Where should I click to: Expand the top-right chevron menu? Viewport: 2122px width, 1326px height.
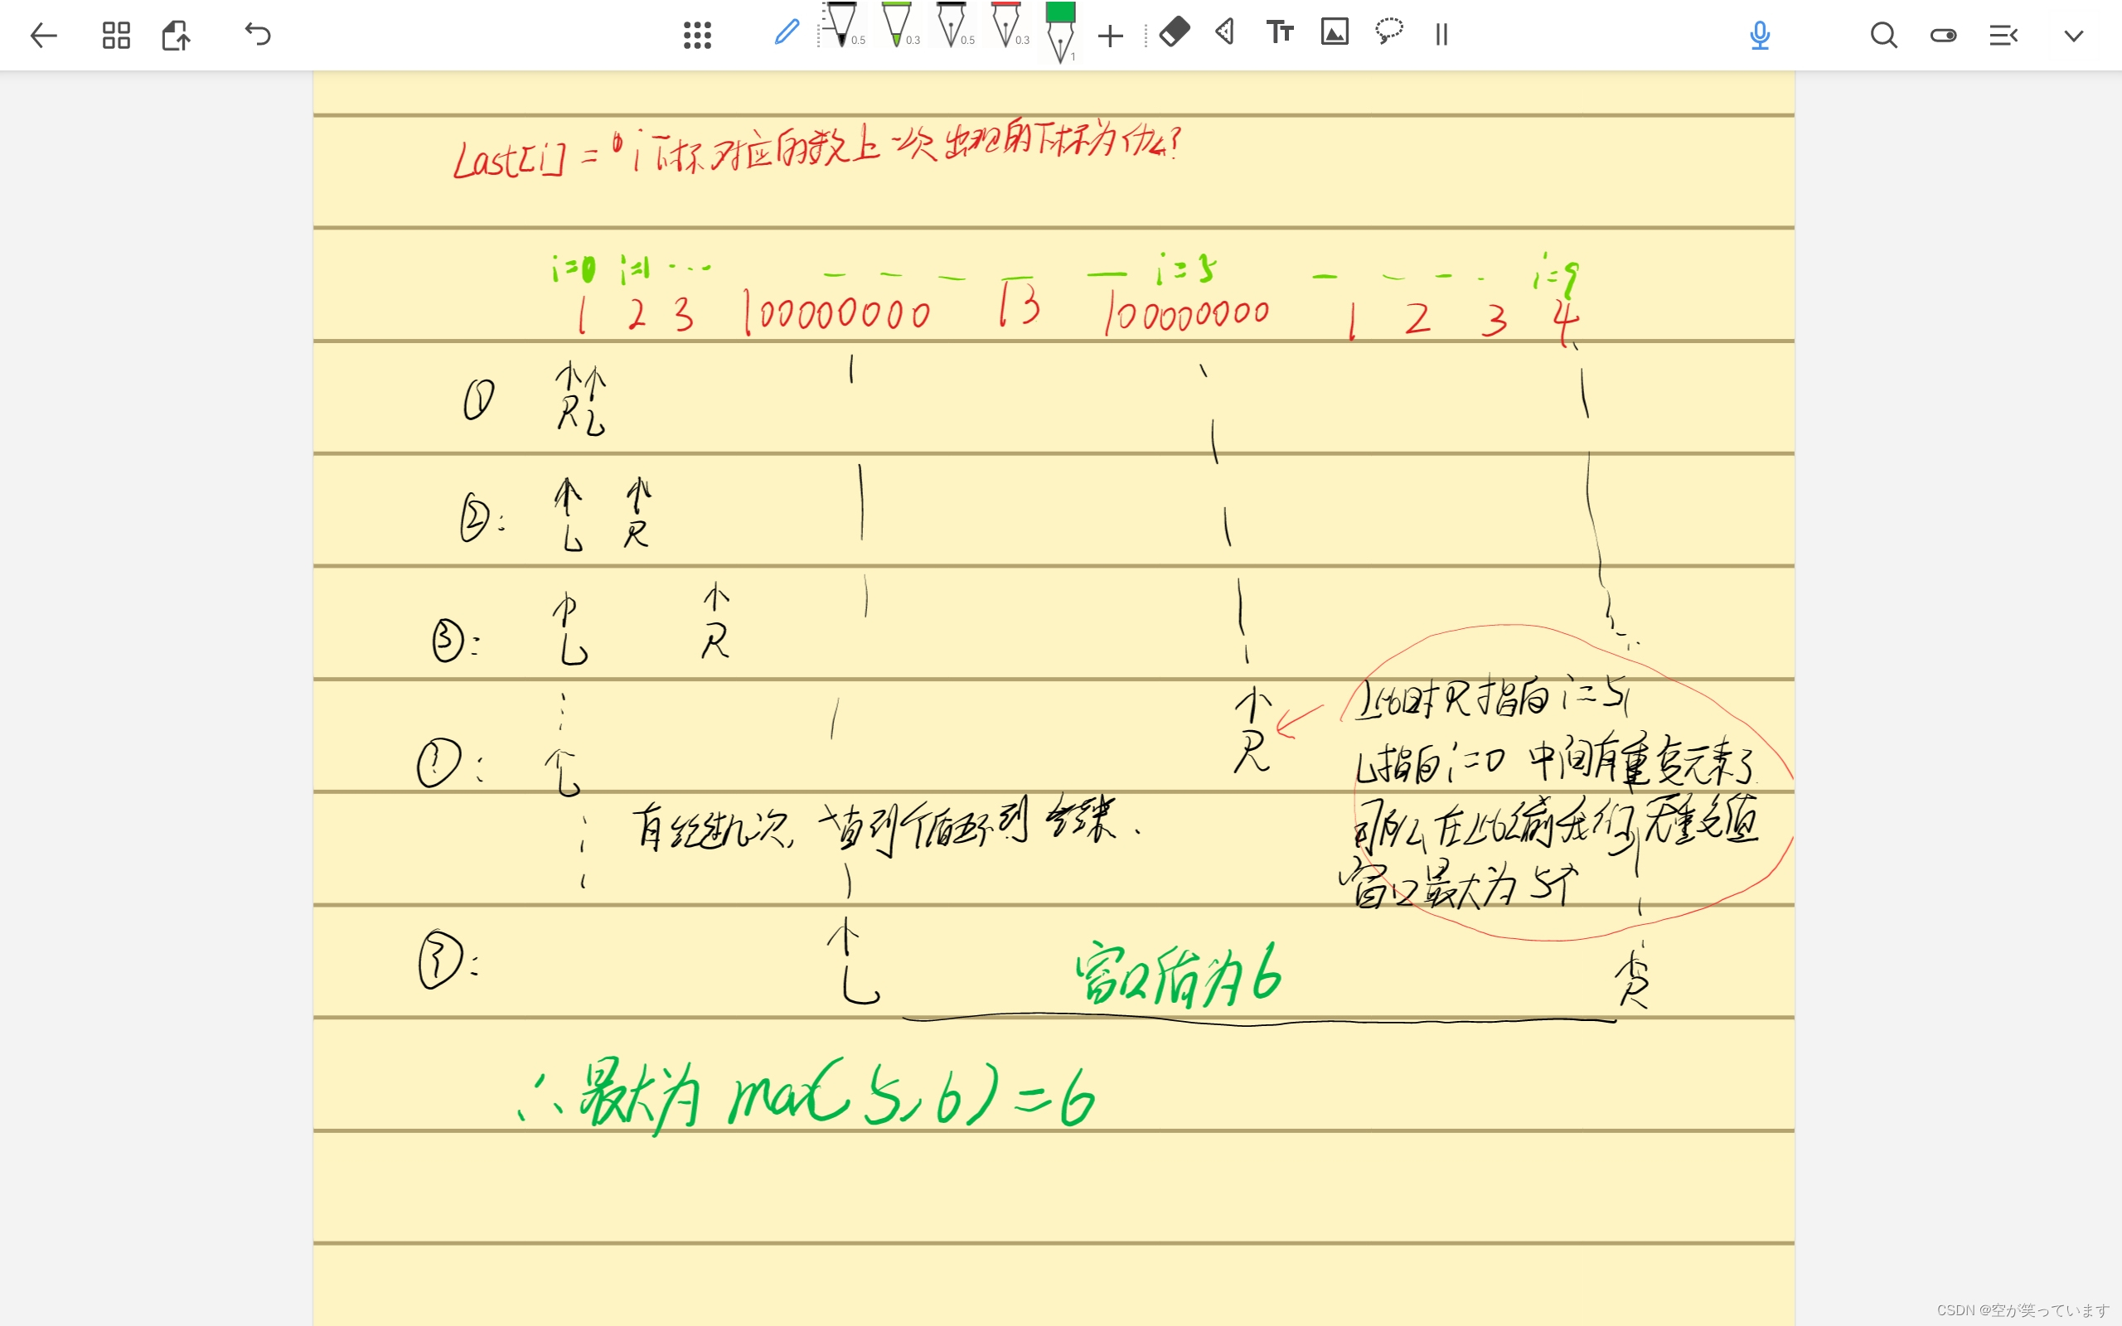(2074, 36)
